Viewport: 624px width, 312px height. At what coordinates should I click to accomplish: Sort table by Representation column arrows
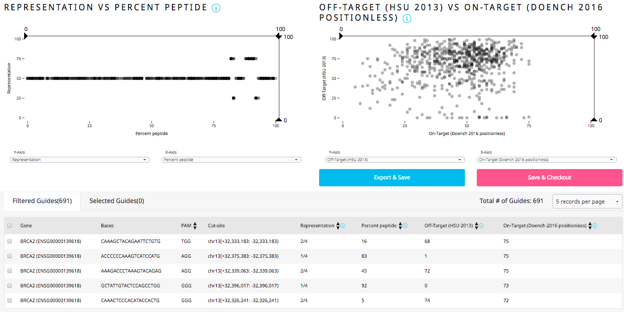338,226
